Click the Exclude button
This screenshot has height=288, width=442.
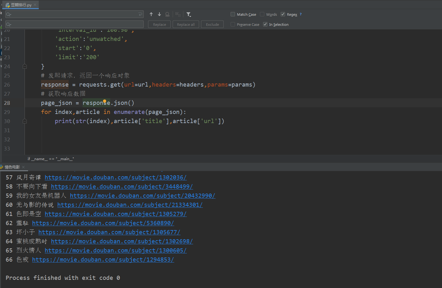(212, 24)
